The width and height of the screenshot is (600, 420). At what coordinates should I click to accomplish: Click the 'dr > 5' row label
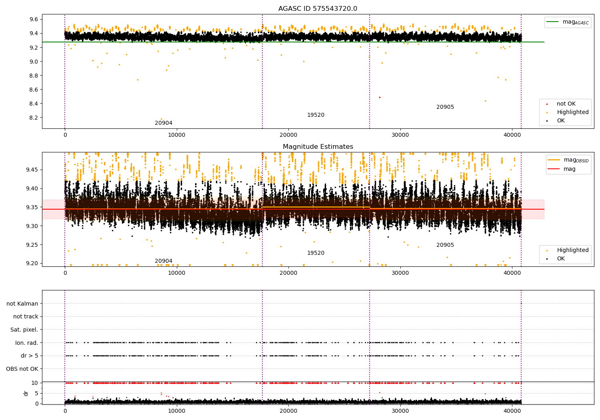(30, 356)
